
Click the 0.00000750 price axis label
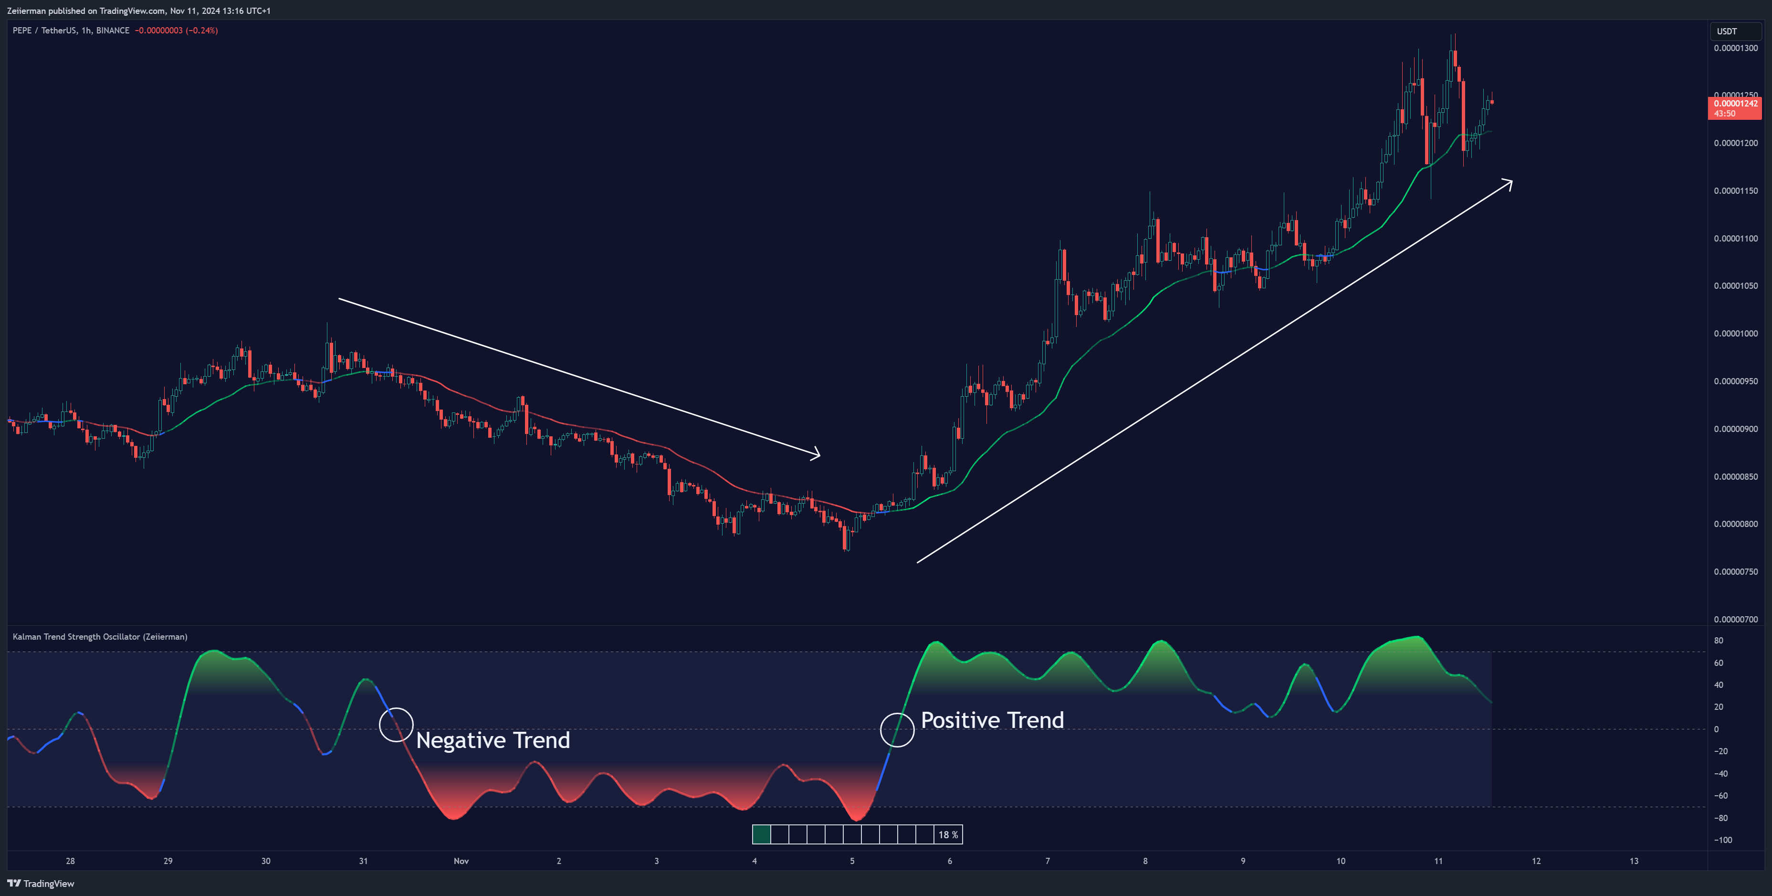[1736, 572]
